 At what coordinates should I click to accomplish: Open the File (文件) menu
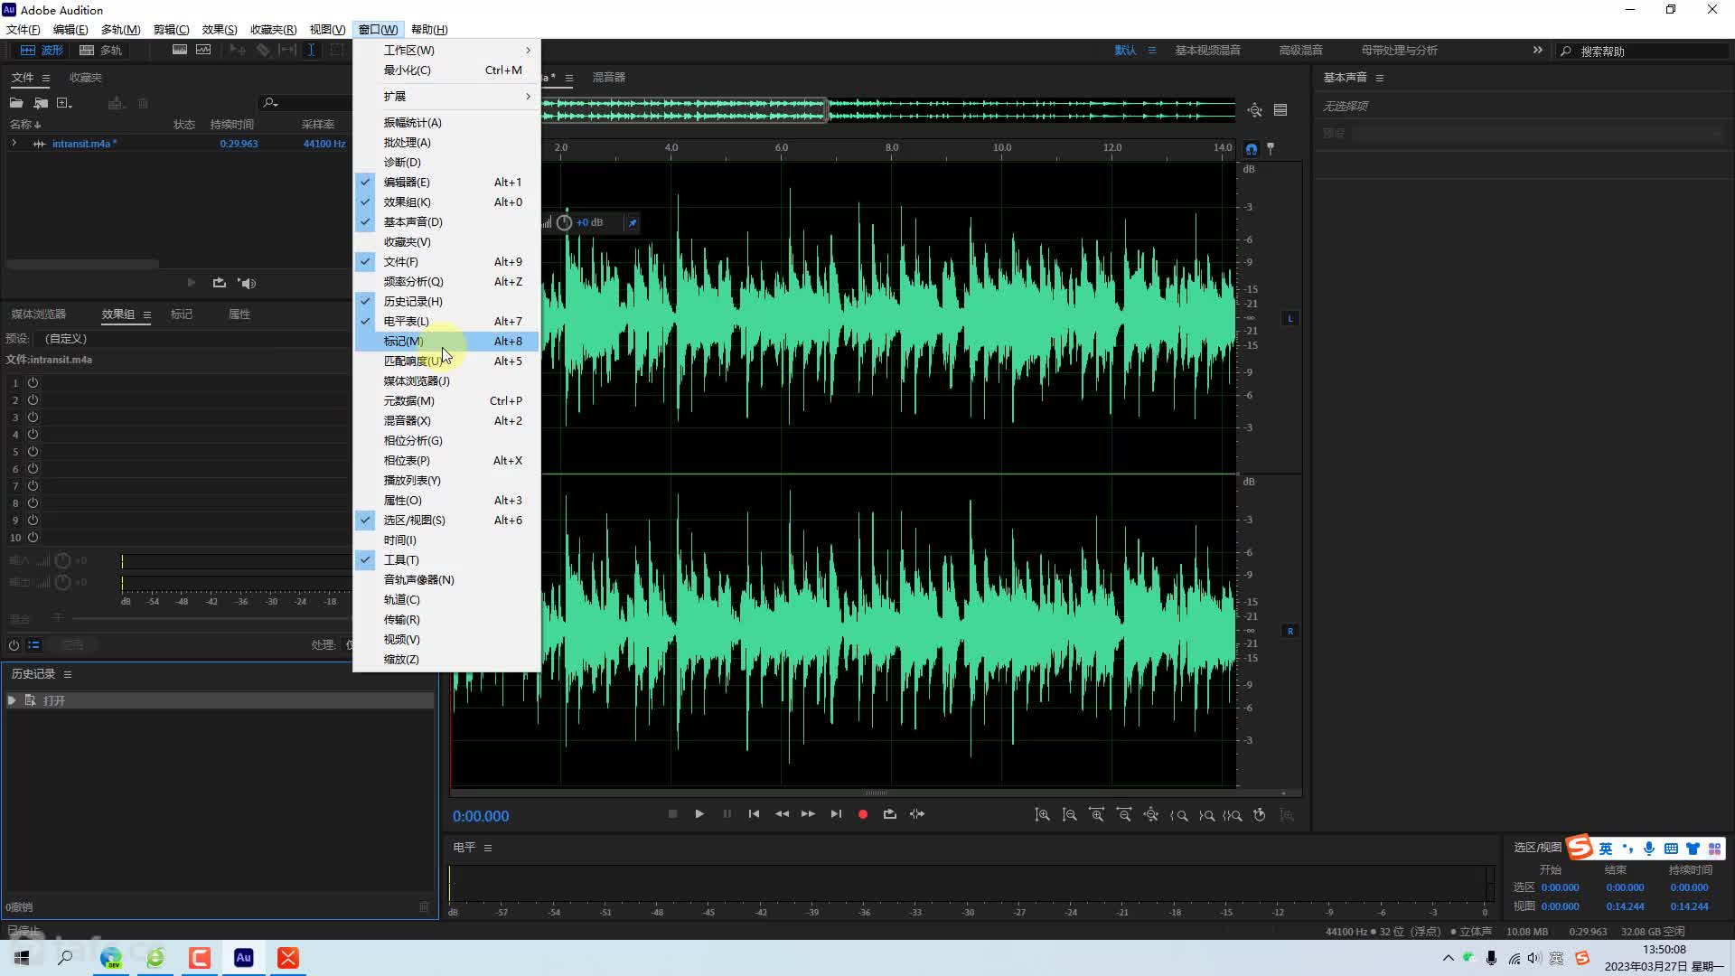[x=23, y=30]
